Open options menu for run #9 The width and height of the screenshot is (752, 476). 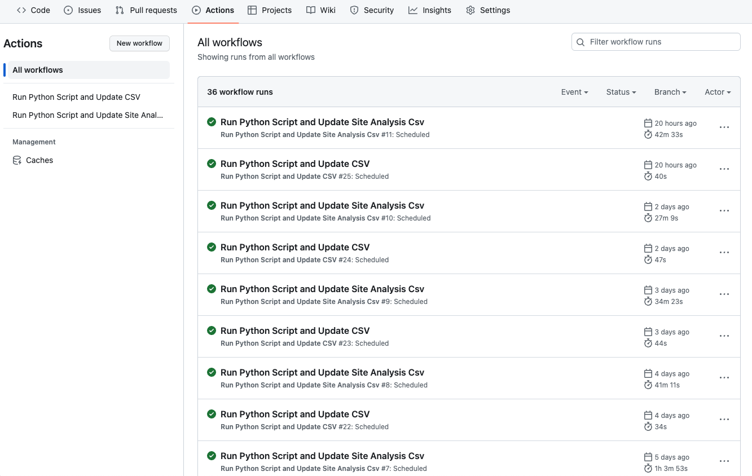[724, 294]
